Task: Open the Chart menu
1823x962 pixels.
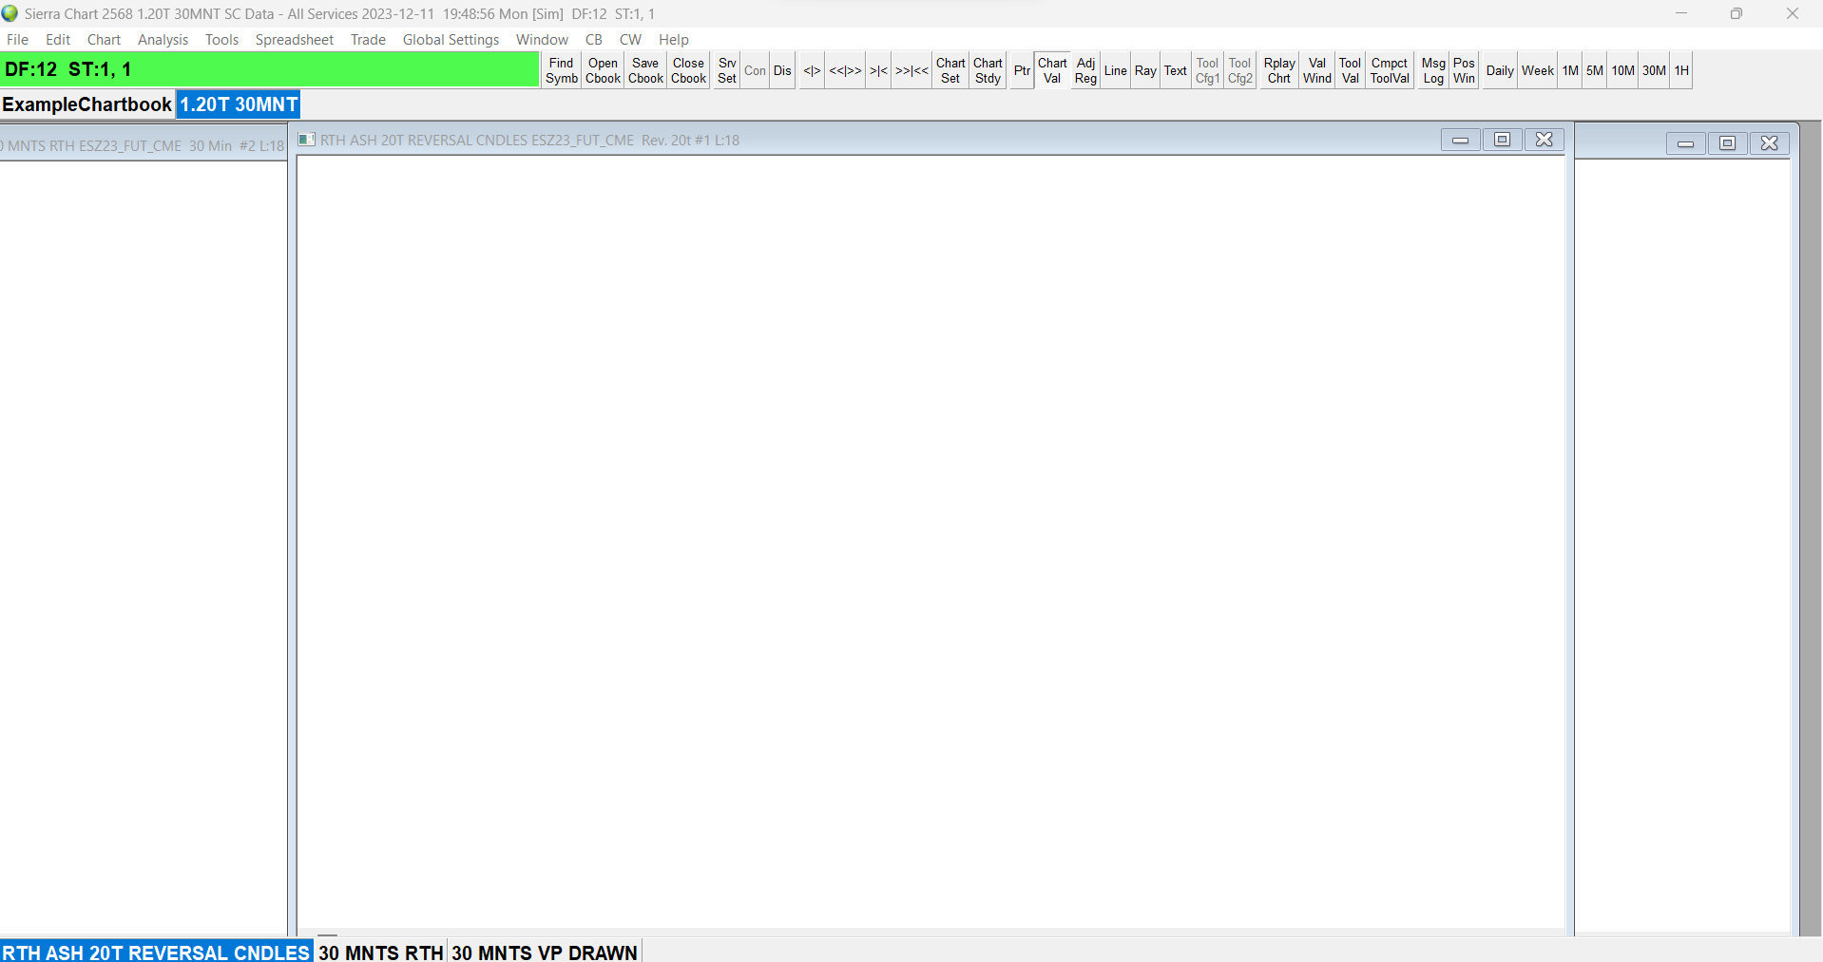Action: point(104,40)
